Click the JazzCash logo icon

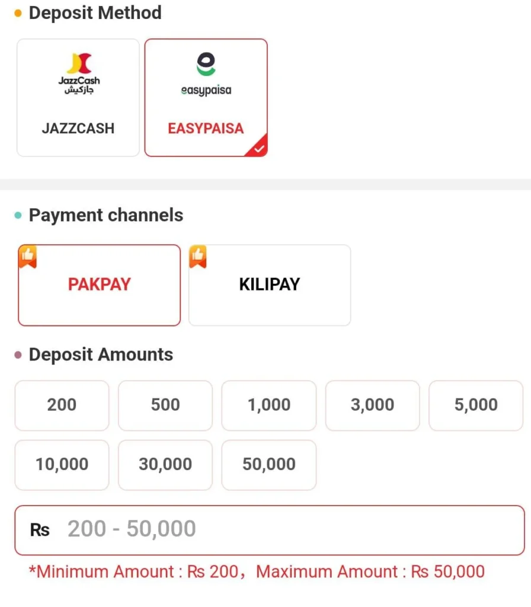click(x=79, y=74)
